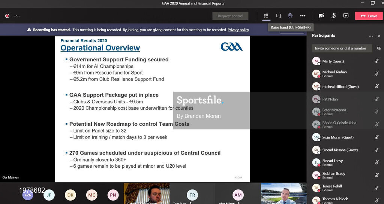Select Rónán Ó Coisdealbha participant
This screenshot has height=204, width=384.
click(x=345, y=125)
